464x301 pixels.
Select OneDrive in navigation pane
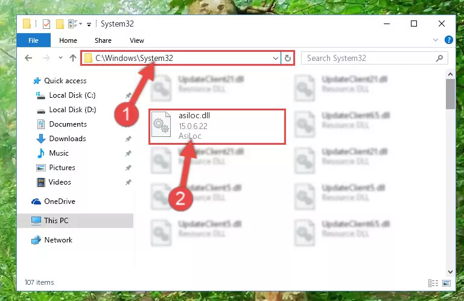tap(60, 201)
